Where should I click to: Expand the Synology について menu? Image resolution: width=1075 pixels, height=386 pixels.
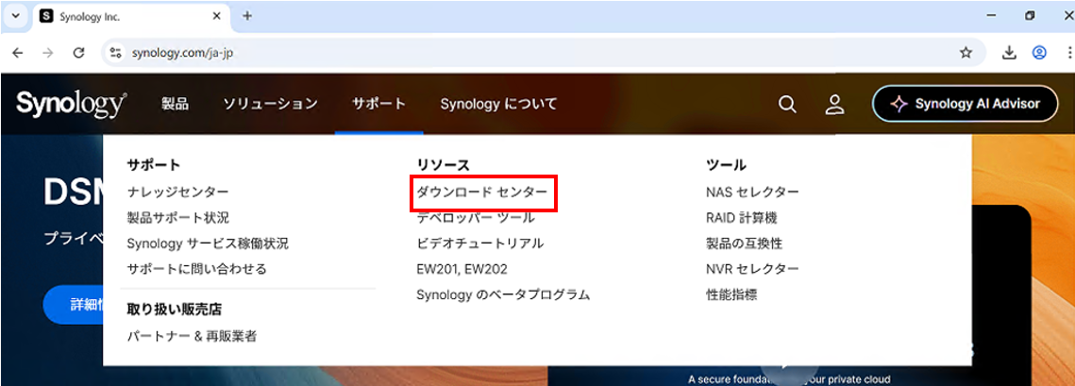coord(498,104)
